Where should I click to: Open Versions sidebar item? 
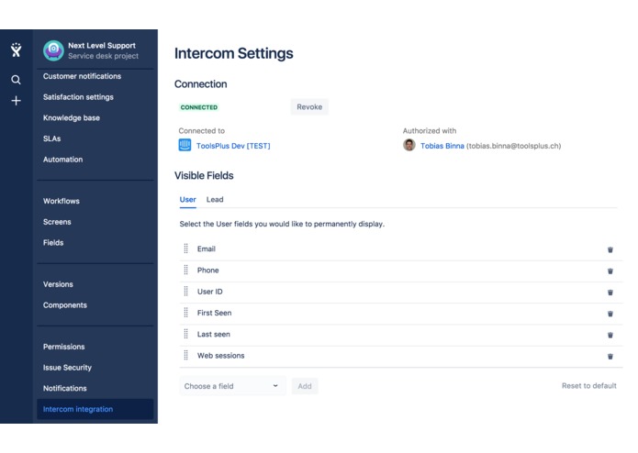click(58, 284)
